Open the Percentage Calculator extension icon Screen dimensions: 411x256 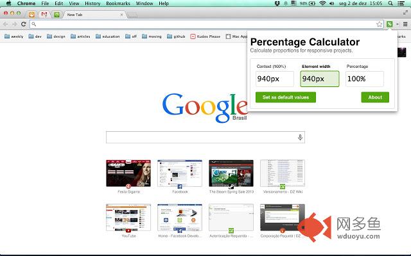click(x=390, y=24)
